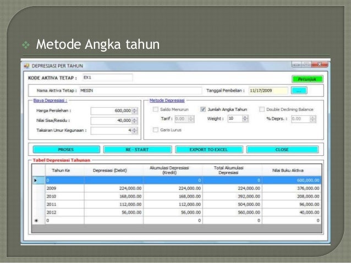Click the Nilai Buku Aktiva column header
This screenshot has width=351, height=263.
(x=292, y=171)
